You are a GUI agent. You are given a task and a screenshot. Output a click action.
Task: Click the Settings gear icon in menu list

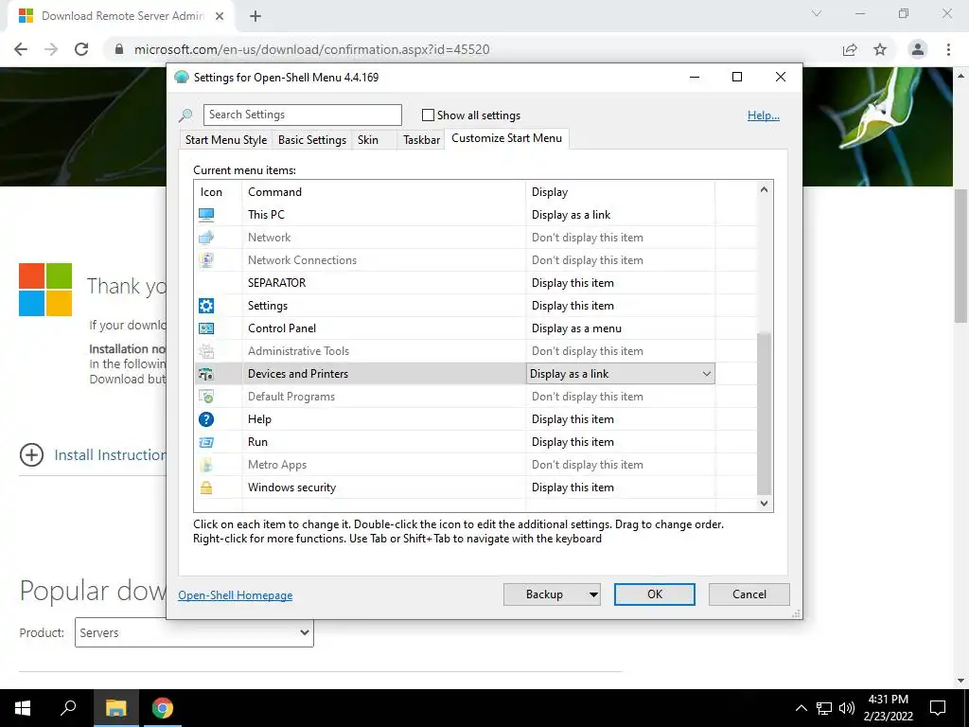[x=206, y=306]
